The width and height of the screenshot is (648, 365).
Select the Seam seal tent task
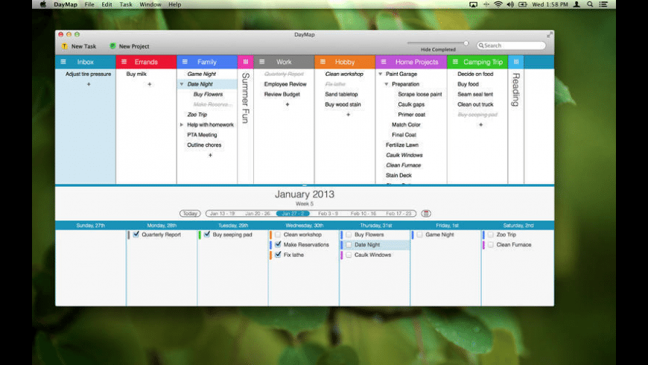pos(475,95)
